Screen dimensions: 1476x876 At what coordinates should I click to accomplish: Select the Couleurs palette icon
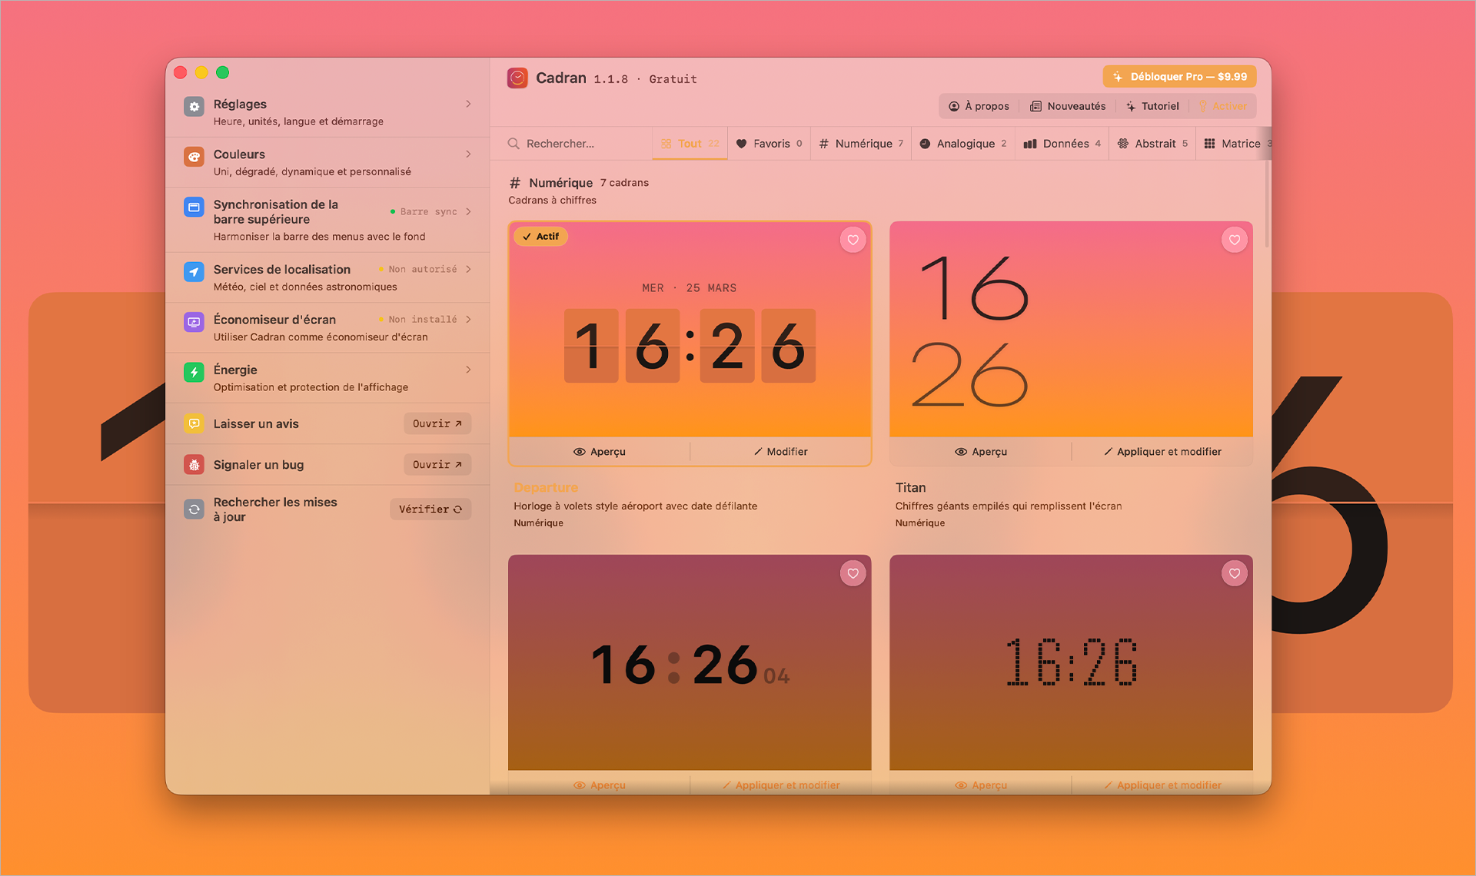click(193, 157)
